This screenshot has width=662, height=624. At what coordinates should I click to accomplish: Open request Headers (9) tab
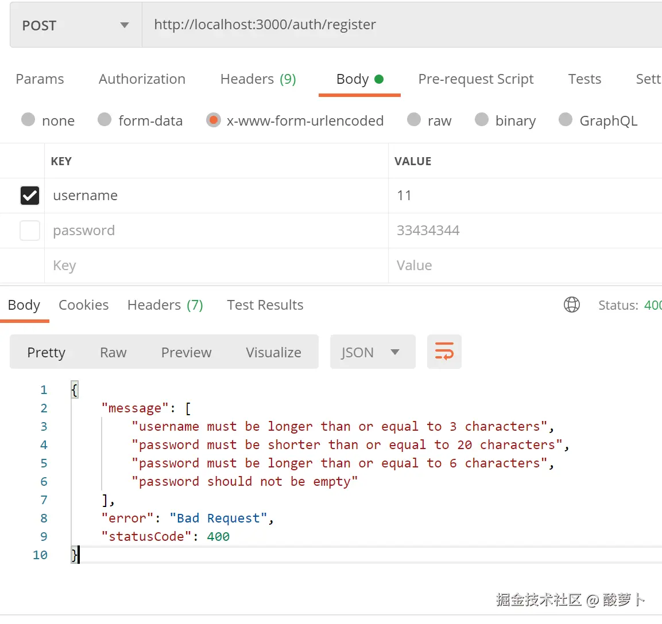tap(258, 79)
